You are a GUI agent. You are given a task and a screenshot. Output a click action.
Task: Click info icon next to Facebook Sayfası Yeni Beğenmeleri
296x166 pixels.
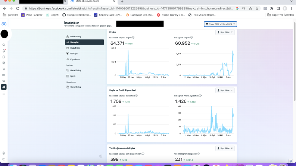click(x=143, y=154)
